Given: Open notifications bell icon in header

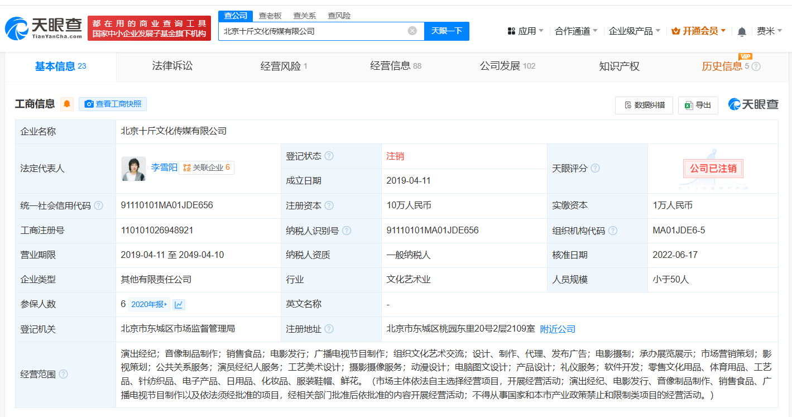Looking at the screenshot, I should click(742, 31).
